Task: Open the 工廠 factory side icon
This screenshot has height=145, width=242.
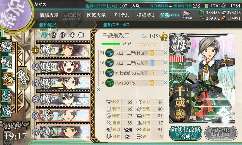Action: (x=6, y=111)
